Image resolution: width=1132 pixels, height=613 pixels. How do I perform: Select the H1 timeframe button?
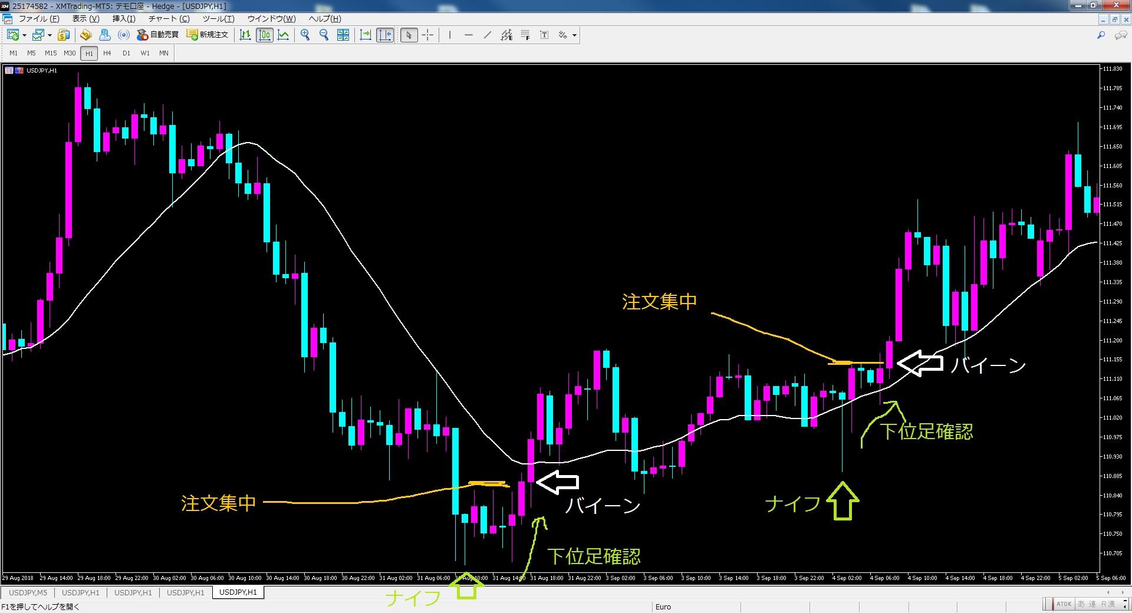(89, 53)
